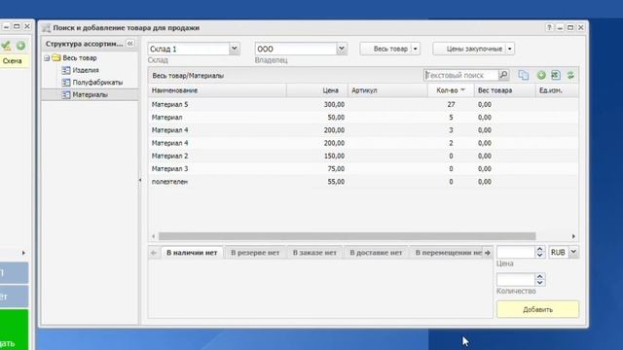Image resolution: width=623 pixels, height=350 pixels.
Task: Click the green checkmark icon in left window
Action: click(6, 46)
